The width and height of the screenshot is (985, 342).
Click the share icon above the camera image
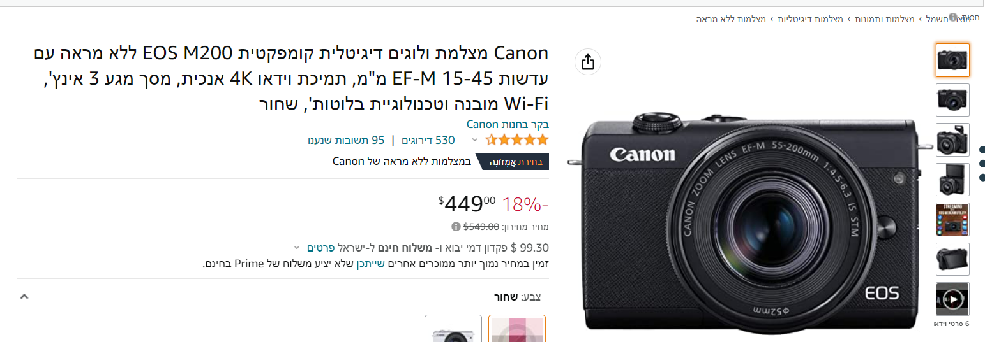(x=588, y=62)
